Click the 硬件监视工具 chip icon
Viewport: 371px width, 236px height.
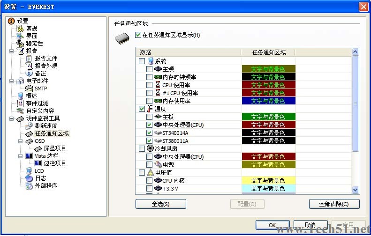pos(20,118)
